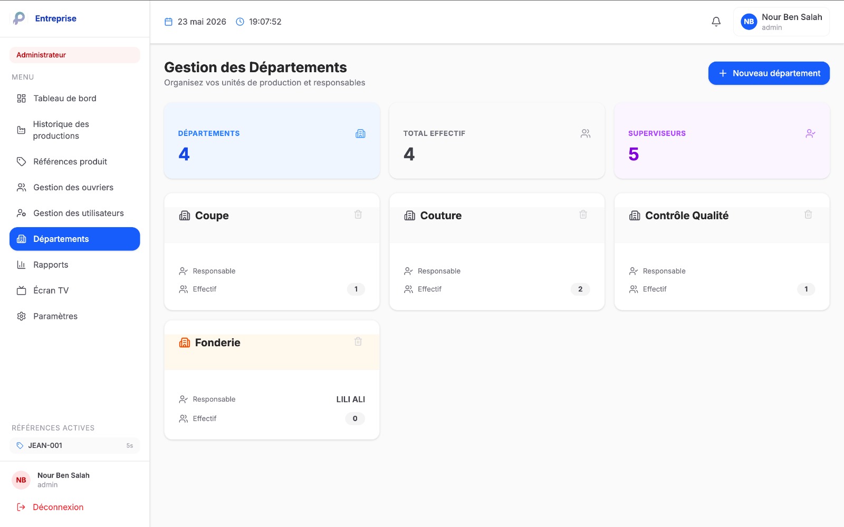Click the Départements stat card
Viewport: 844px width, 527px height.
[272, 141]
